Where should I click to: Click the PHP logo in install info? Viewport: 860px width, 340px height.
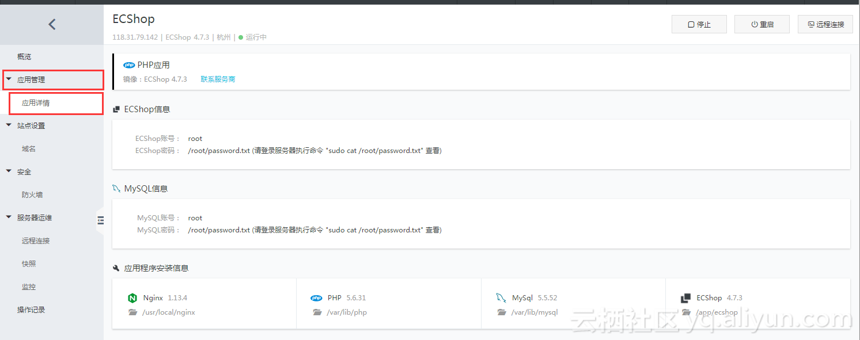coord(316,298)
